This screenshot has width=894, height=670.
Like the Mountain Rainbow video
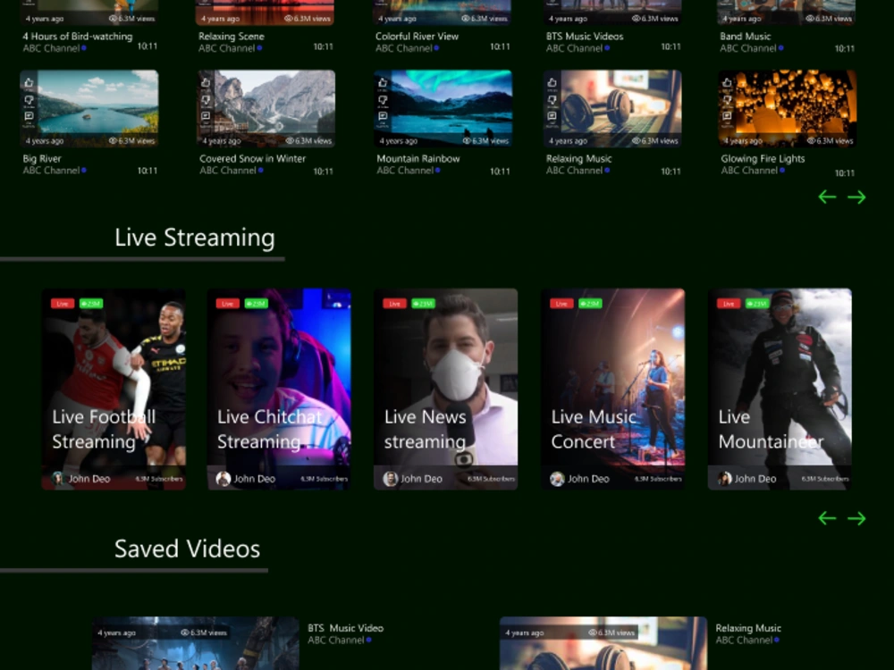pos(383,83)
